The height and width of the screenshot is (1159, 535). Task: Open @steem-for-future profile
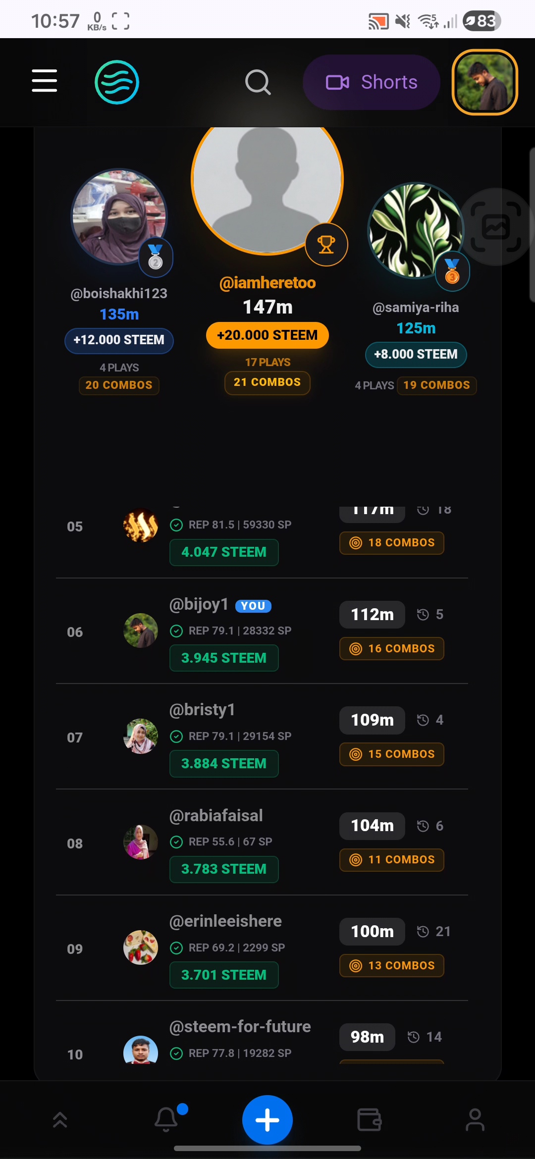tap(240, 1027)
